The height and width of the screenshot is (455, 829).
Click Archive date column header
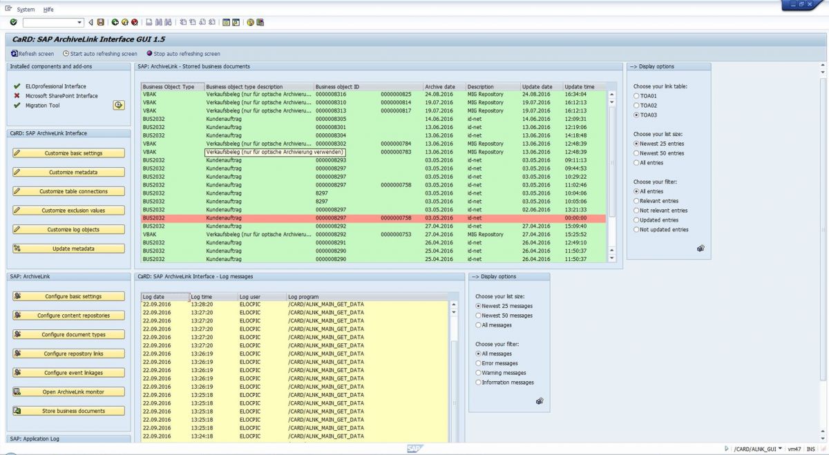(444, 87)
